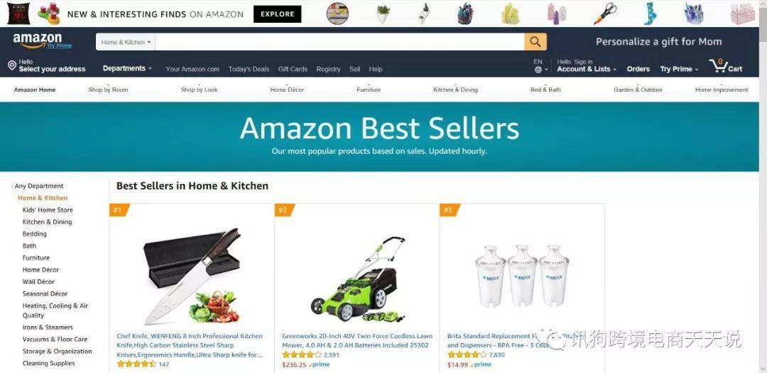Expand the Departments menu
Screen dimensions: 767x373
pyautogui.click(x=127, y=68)
